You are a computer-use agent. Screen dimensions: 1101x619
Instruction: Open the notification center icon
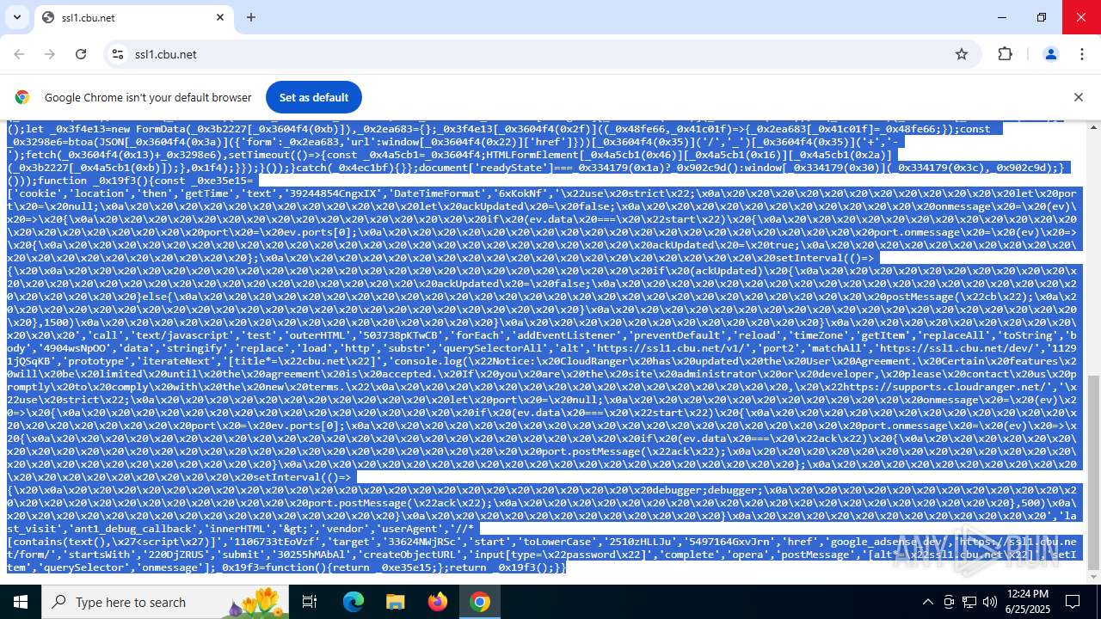pos(1073,602)
